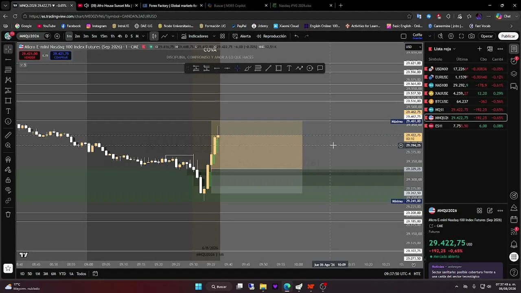521x293 pixels.
Task: Enter fullscreen mode icon
Action: click(461, 36)
